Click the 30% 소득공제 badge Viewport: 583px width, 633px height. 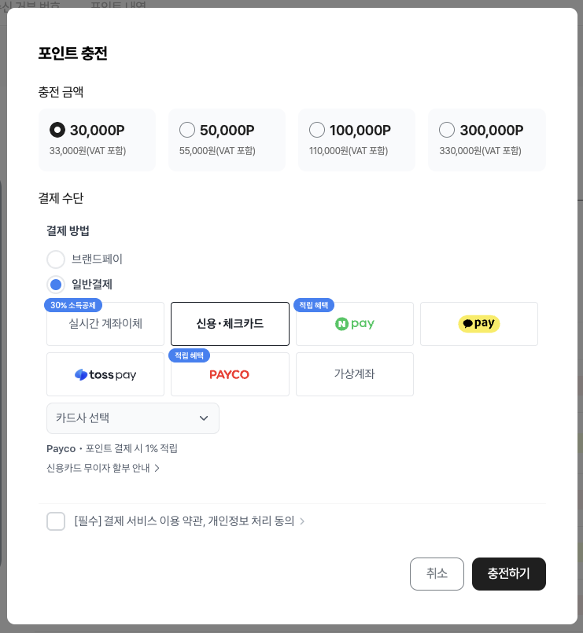(x=73, y=305)
